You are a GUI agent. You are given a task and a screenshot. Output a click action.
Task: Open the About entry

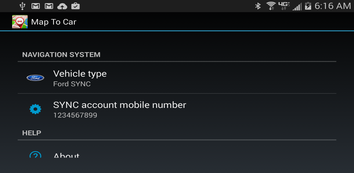pyautogui.click(x=177, y=154)
